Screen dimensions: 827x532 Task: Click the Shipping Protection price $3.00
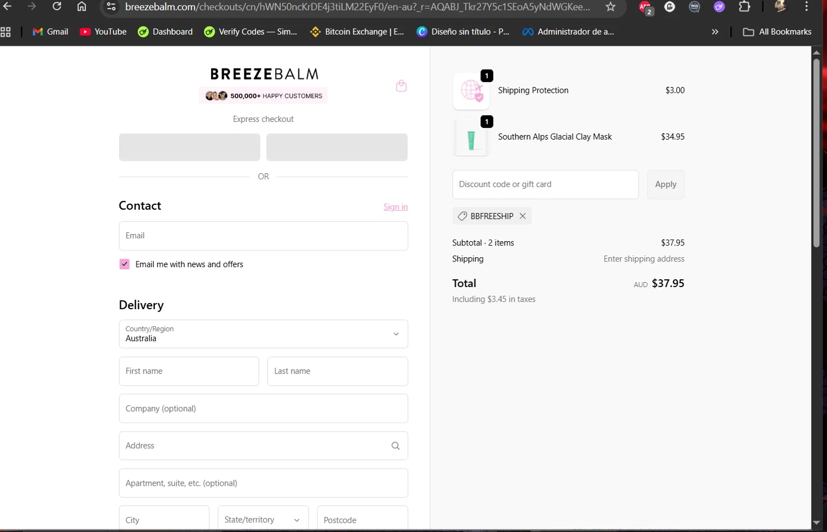tap(675, 91)
